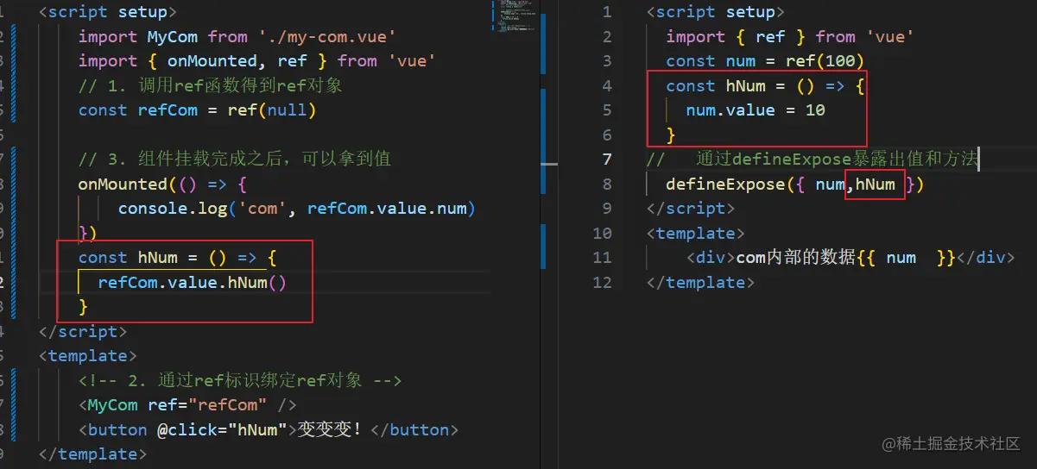Viewport: 1037px width, 469px height.
Task: Click the './my-com.vue' import path string
Action: click(x=327, y=36)
